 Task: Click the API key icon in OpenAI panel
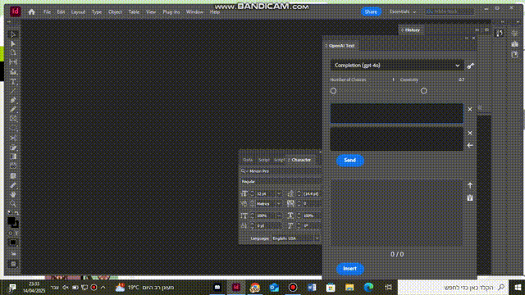[470, 66]
